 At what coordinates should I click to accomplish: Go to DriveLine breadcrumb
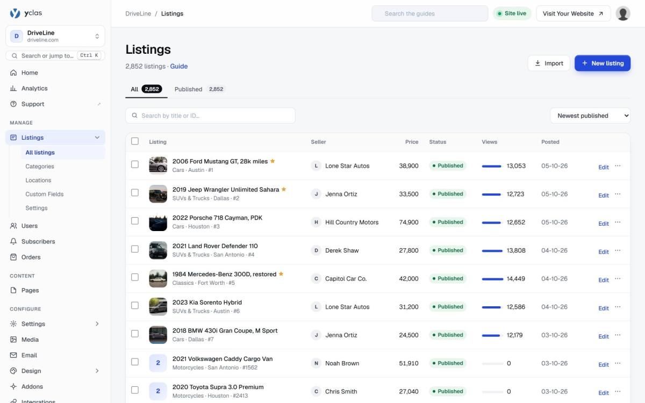tap(138, 13)
